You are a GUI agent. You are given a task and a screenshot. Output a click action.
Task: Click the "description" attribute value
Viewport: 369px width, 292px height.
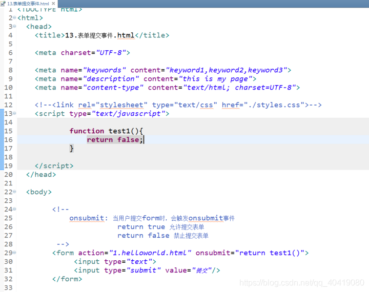tap(111, 79)
